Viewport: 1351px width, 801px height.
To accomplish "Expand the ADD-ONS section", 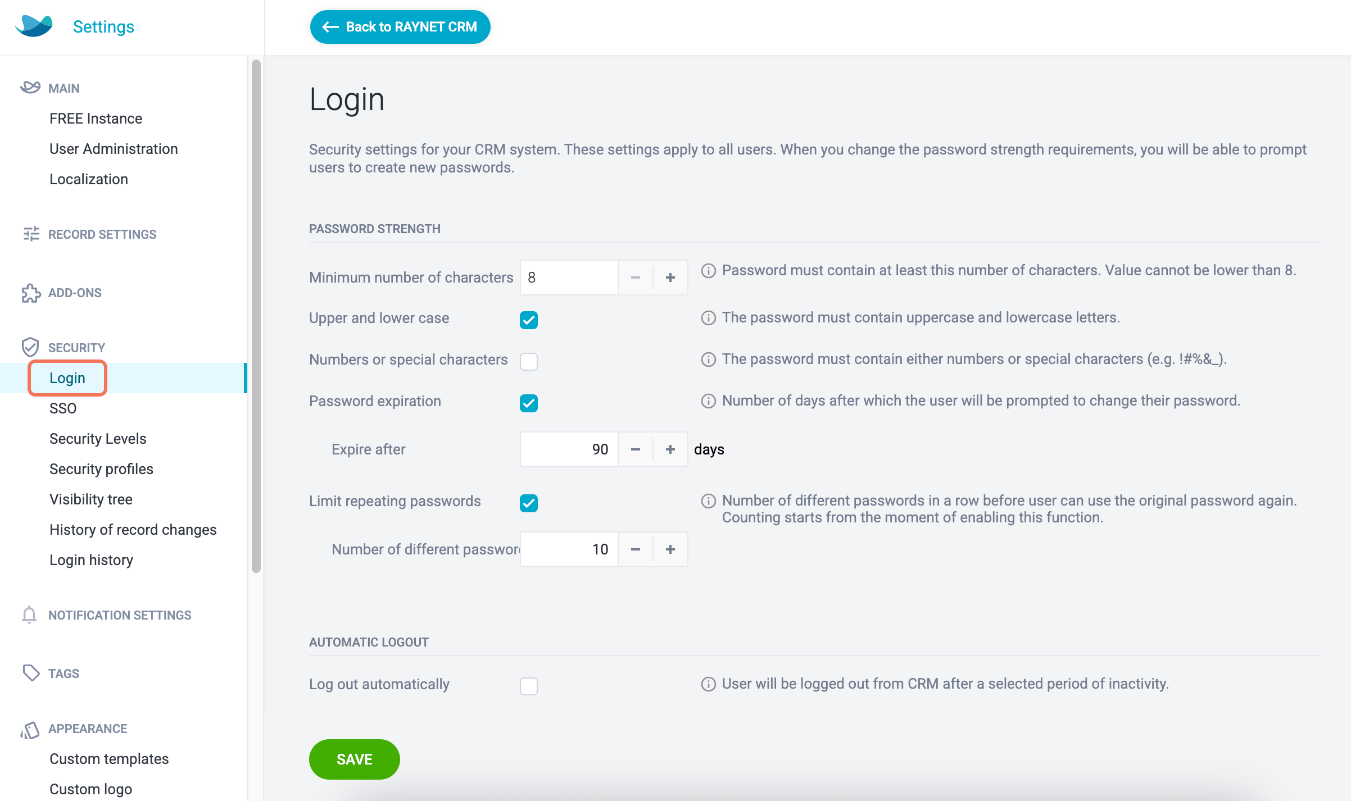I will tap(75, 293).
